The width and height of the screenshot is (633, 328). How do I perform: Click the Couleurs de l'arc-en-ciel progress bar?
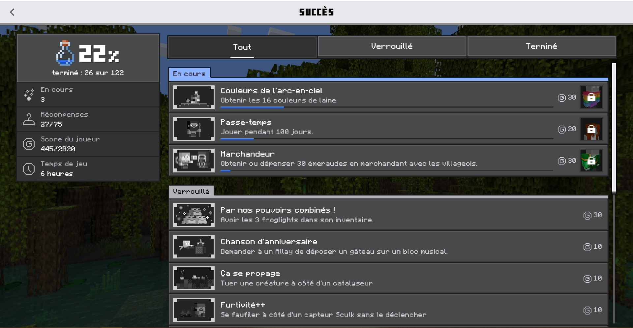(x=387, y=107)
